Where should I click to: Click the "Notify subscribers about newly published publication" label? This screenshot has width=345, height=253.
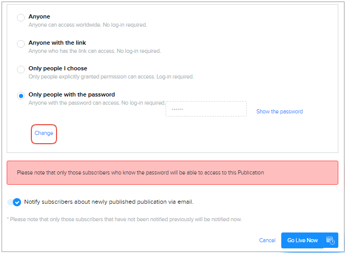pos(108,202)
